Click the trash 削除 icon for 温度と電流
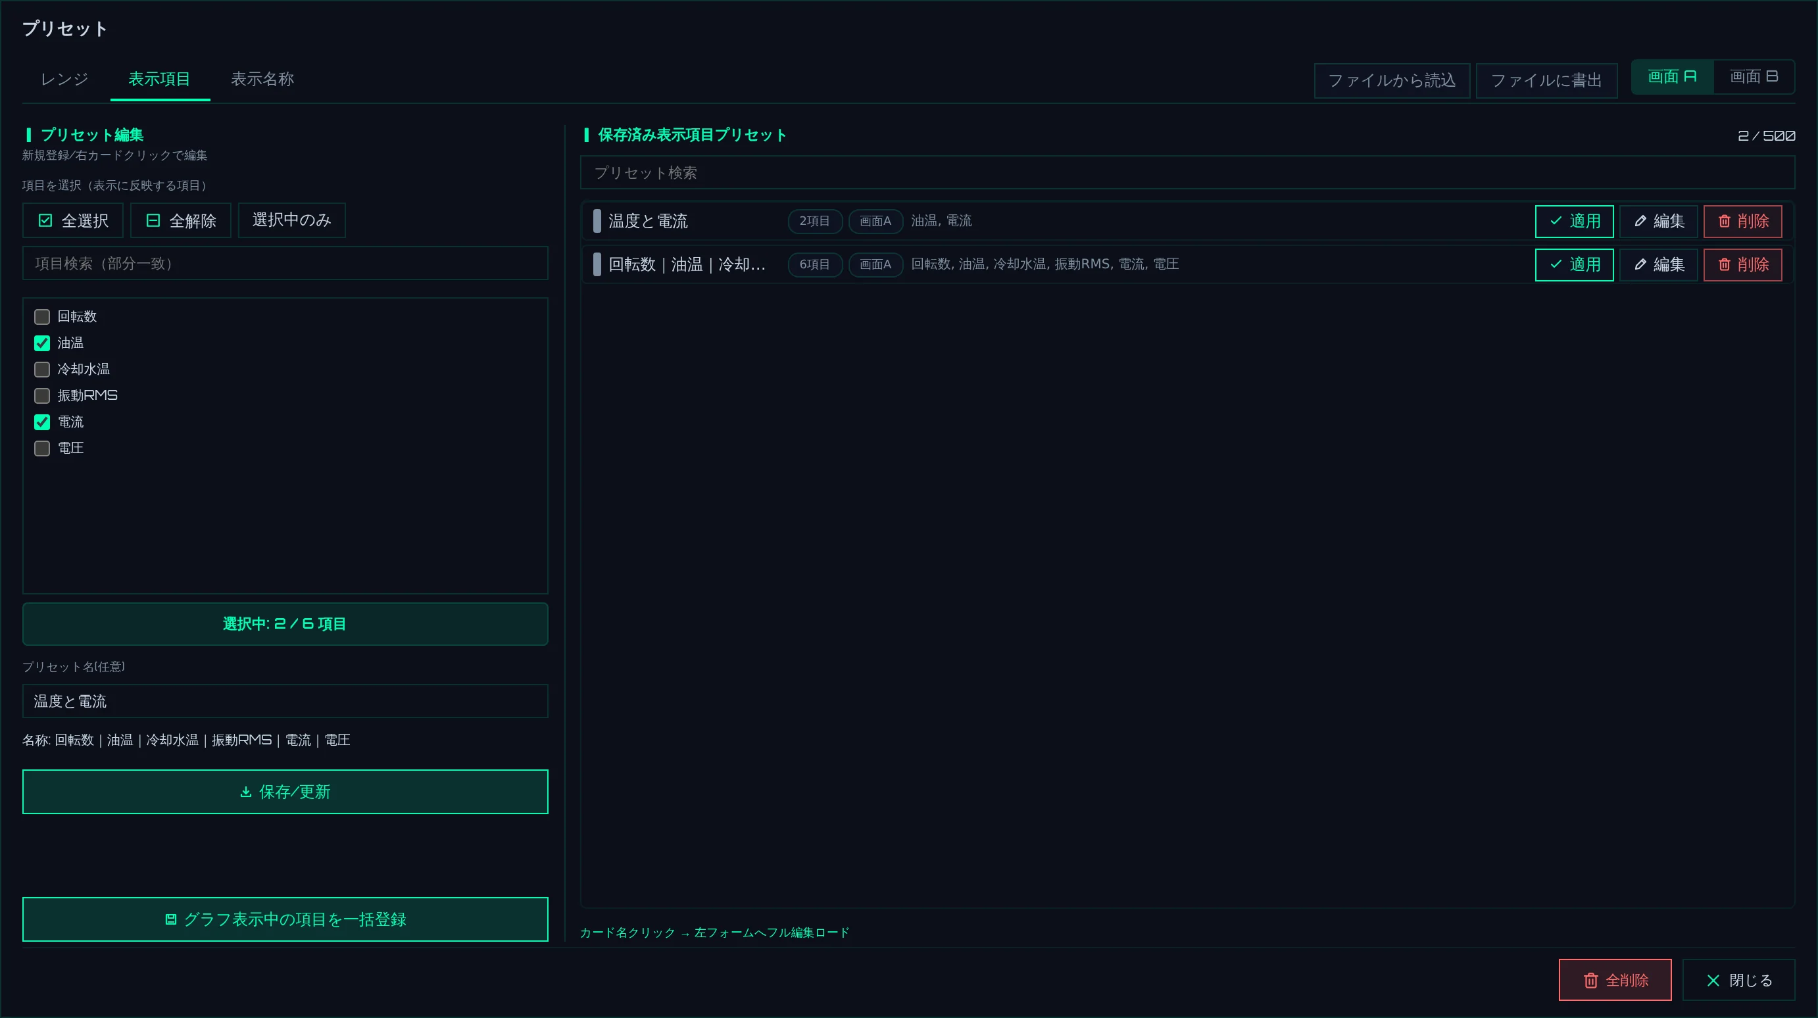This screenshot has width=1818, height=1018. (x=1724, y=222)
